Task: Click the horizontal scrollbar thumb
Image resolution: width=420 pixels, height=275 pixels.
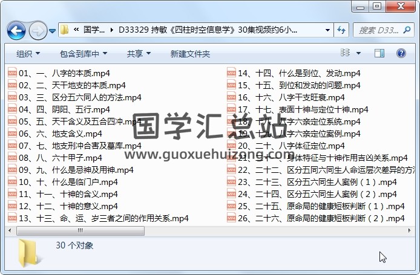Action: tap(80, 231)
